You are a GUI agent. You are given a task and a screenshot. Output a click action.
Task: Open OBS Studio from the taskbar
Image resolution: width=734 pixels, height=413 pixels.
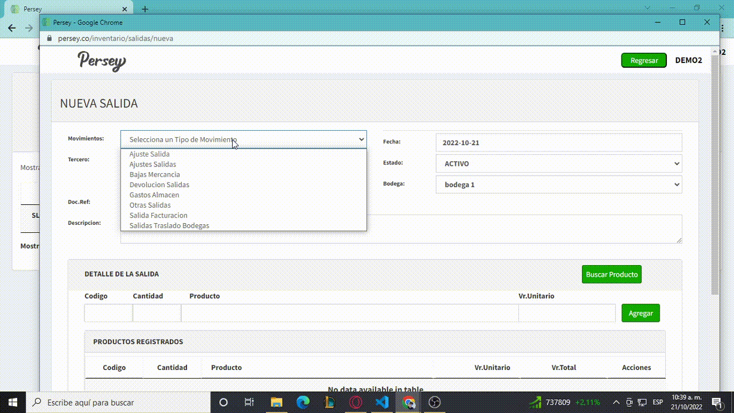435,402
